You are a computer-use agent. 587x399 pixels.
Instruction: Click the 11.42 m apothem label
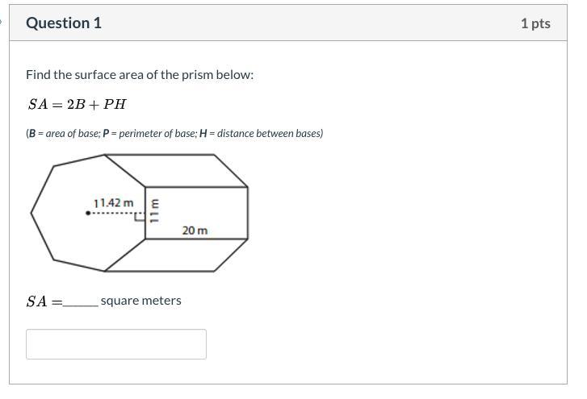[x=114, y=203]
